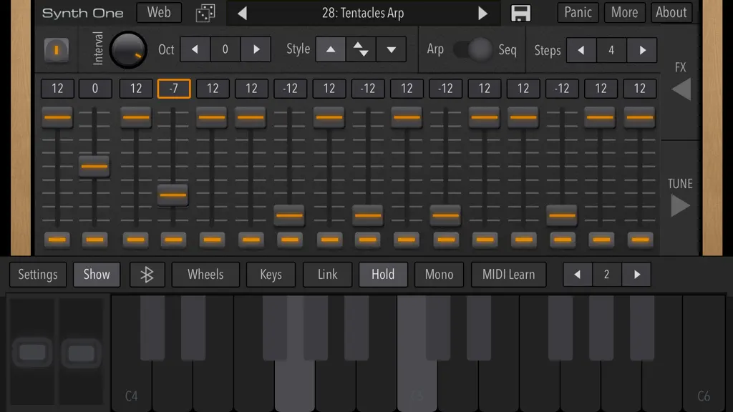Screen dimensions: 733x412
Task: Click the Synth One logo
Action: pos(83,13)
